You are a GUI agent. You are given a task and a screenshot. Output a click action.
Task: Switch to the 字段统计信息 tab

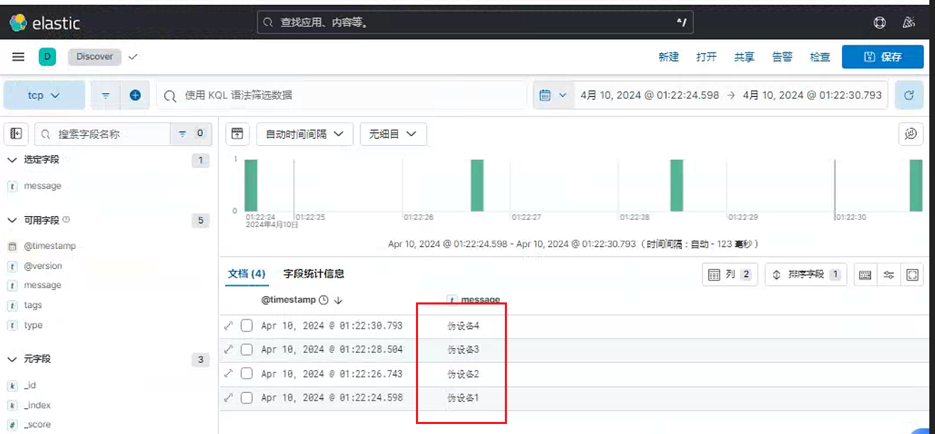coord(314,274)
